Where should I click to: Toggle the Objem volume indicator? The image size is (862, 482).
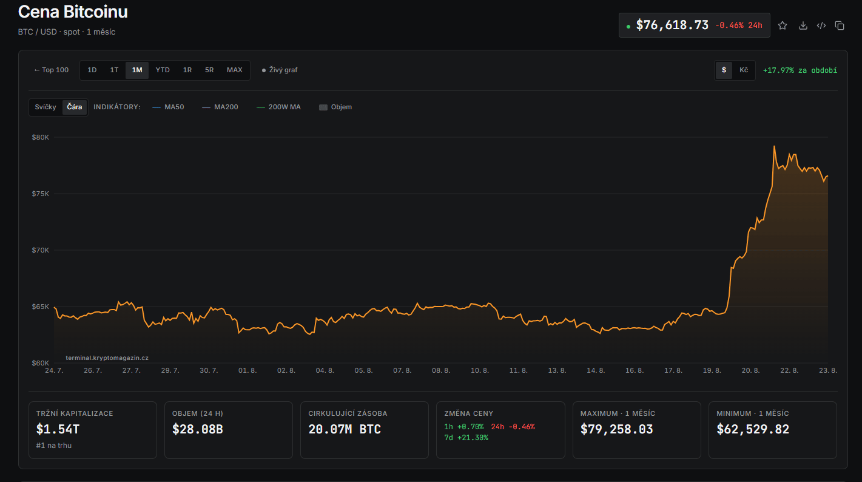click(x=335, y=107)
